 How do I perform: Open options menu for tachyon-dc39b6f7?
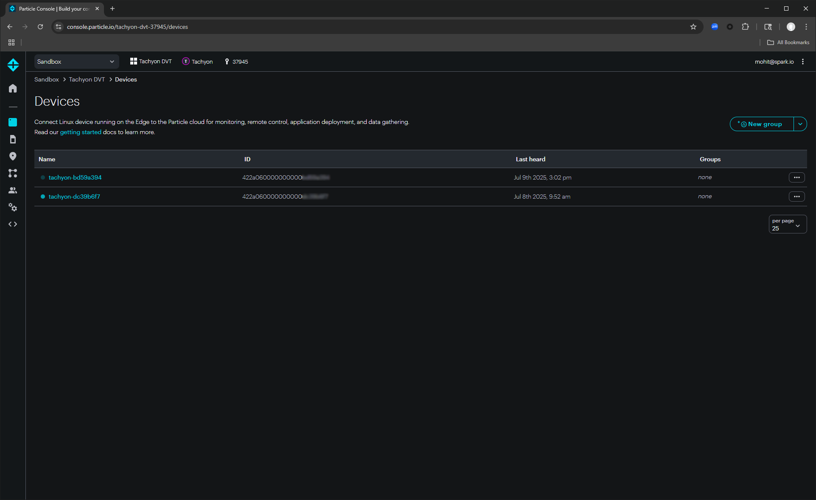[x=796, y=197]
